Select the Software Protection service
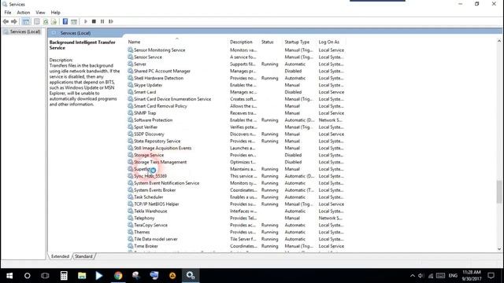 (236, 120)
